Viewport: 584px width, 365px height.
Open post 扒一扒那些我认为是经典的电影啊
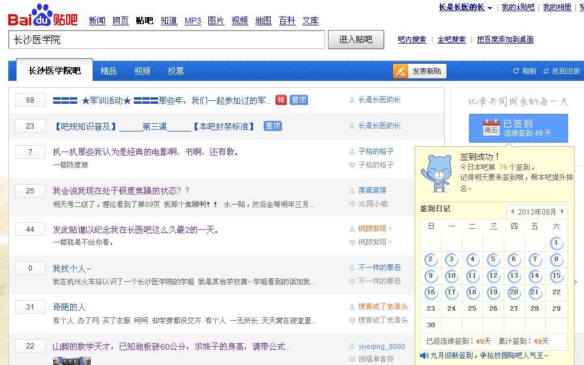click(x=146, y=152)
